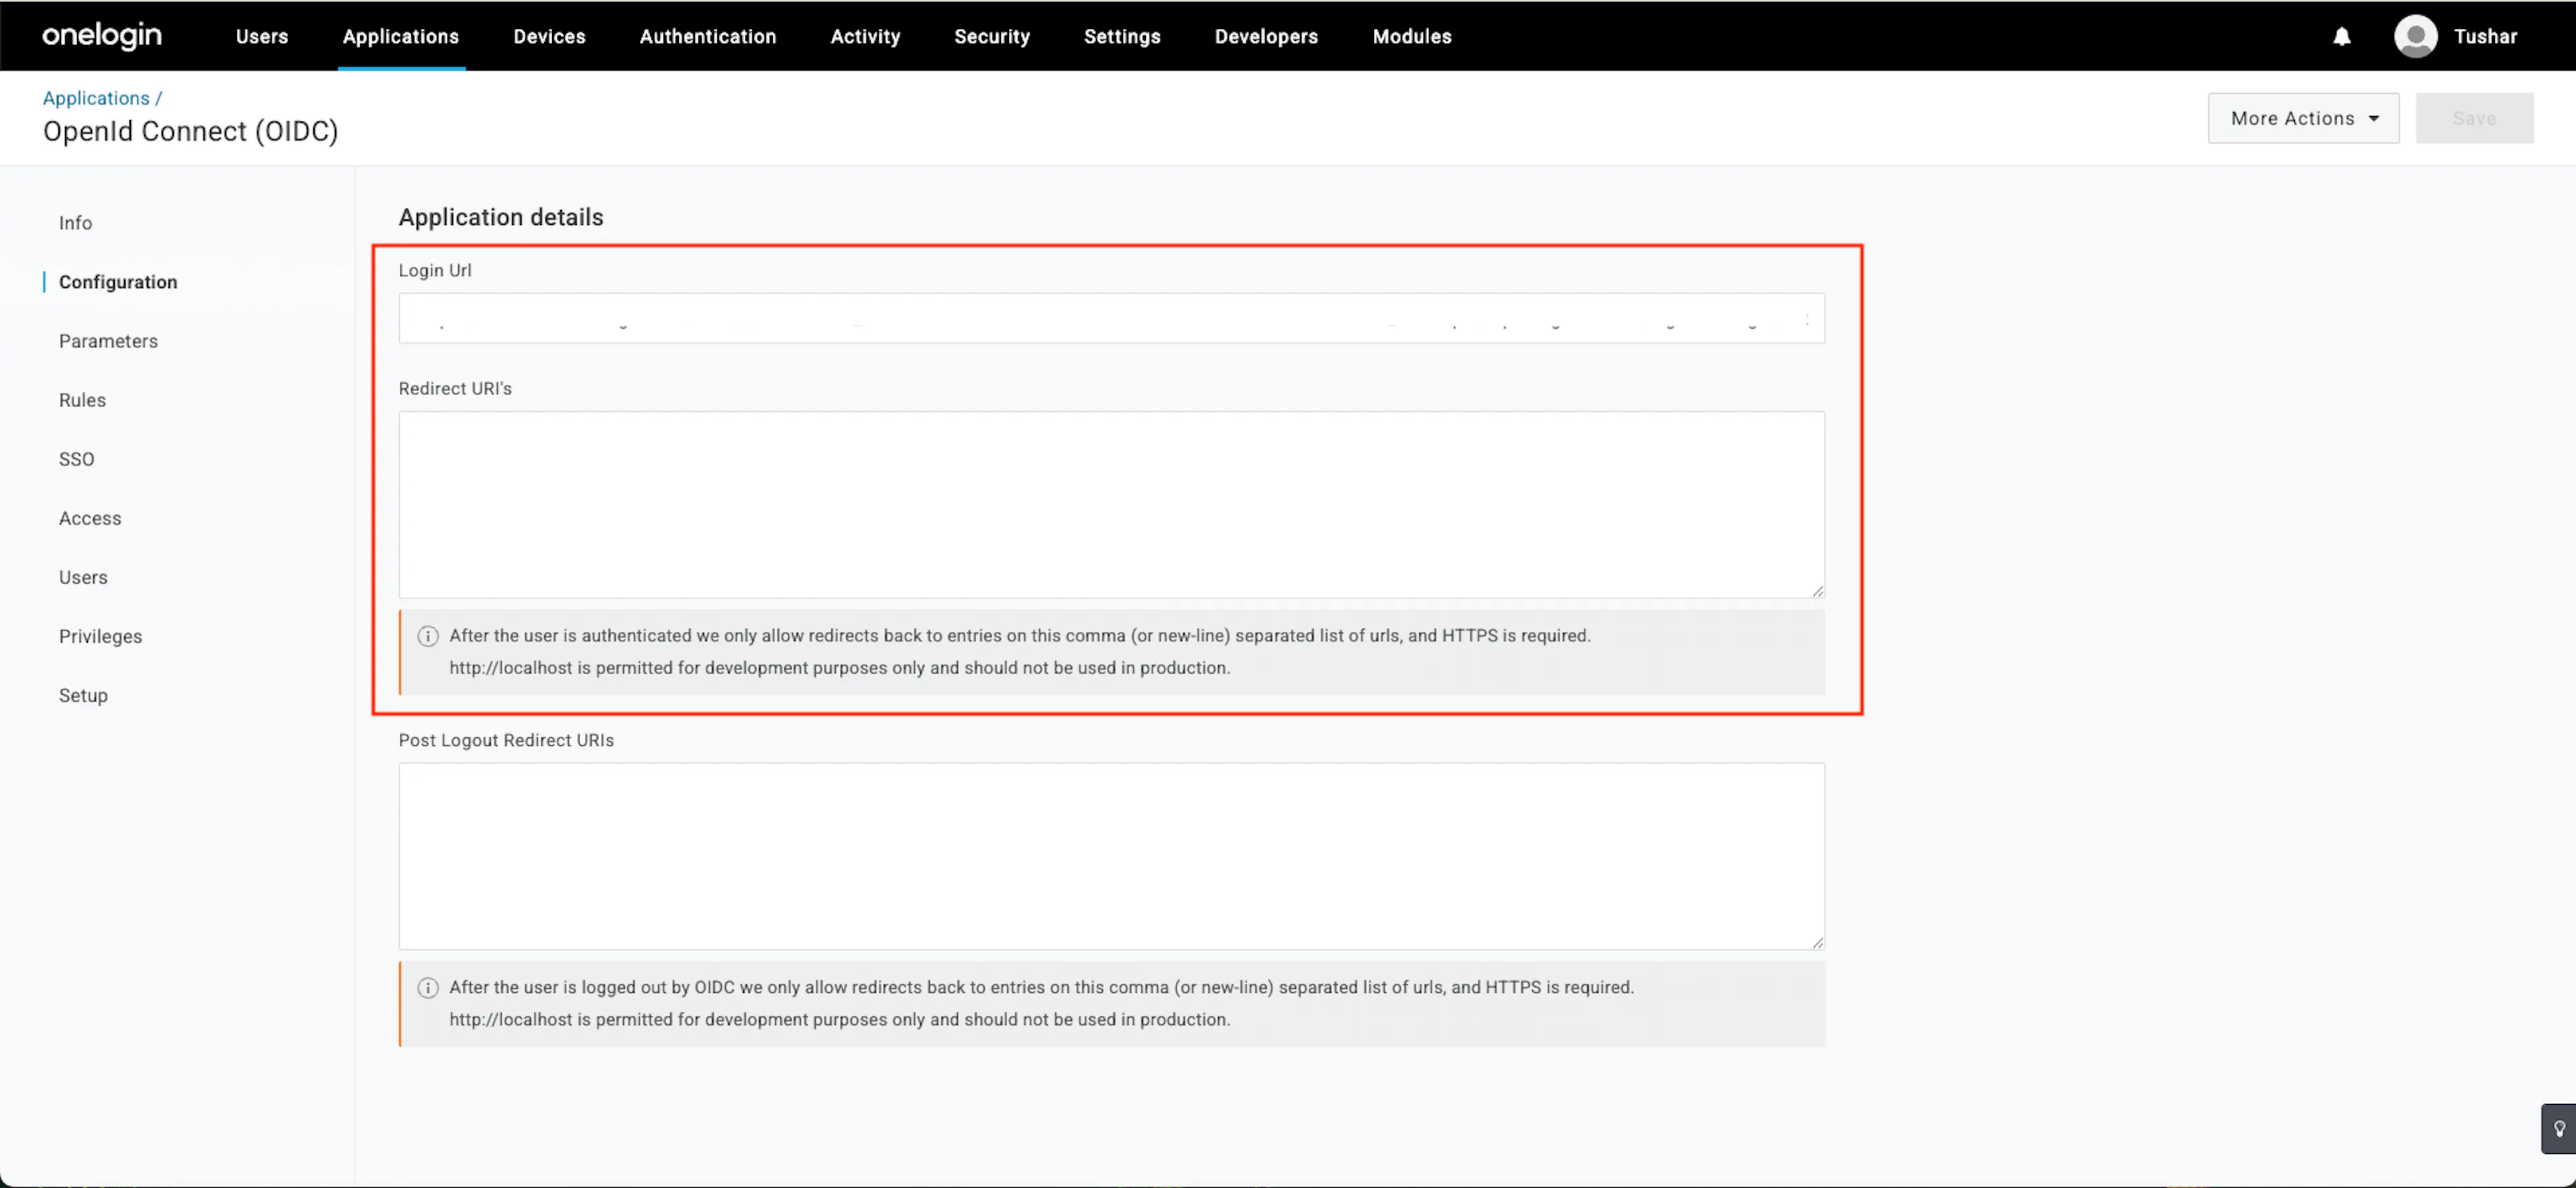Open the Developers menu
2576x1188 pixels.
[1266, 37]
